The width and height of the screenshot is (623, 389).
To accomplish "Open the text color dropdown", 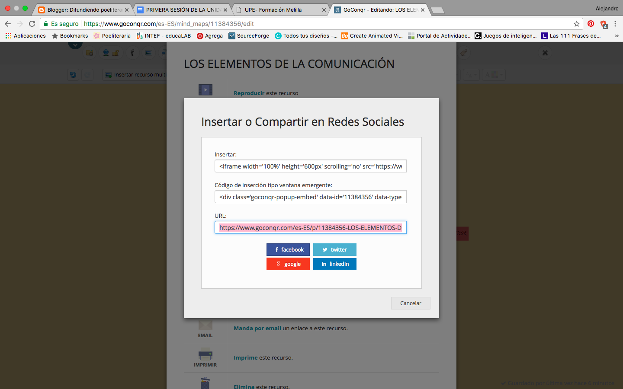I will (x=494, y=75).
